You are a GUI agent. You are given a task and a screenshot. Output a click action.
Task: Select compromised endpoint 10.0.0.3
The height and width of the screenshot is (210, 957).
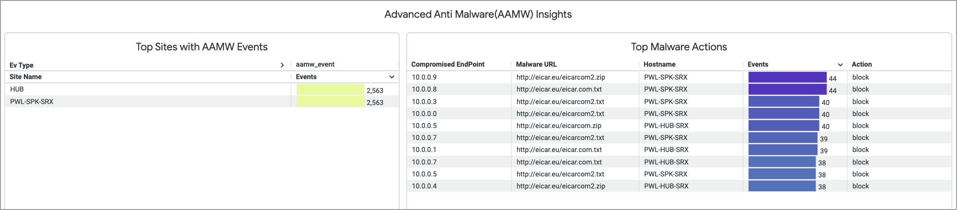pos(424,102)
